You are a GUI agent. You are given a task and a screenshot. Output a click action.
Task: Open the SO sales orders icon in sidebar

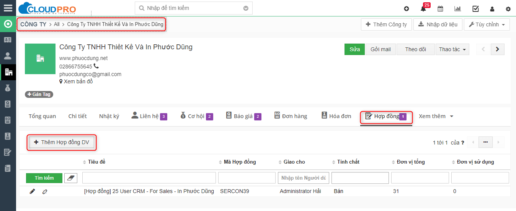[x=8, y=120]
